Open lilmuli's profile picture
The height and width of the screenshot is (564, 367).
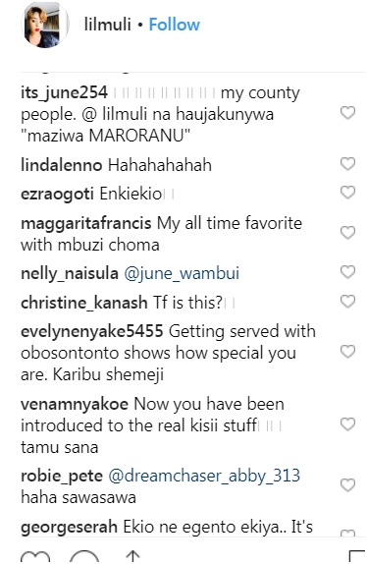(x=45, y=26)
